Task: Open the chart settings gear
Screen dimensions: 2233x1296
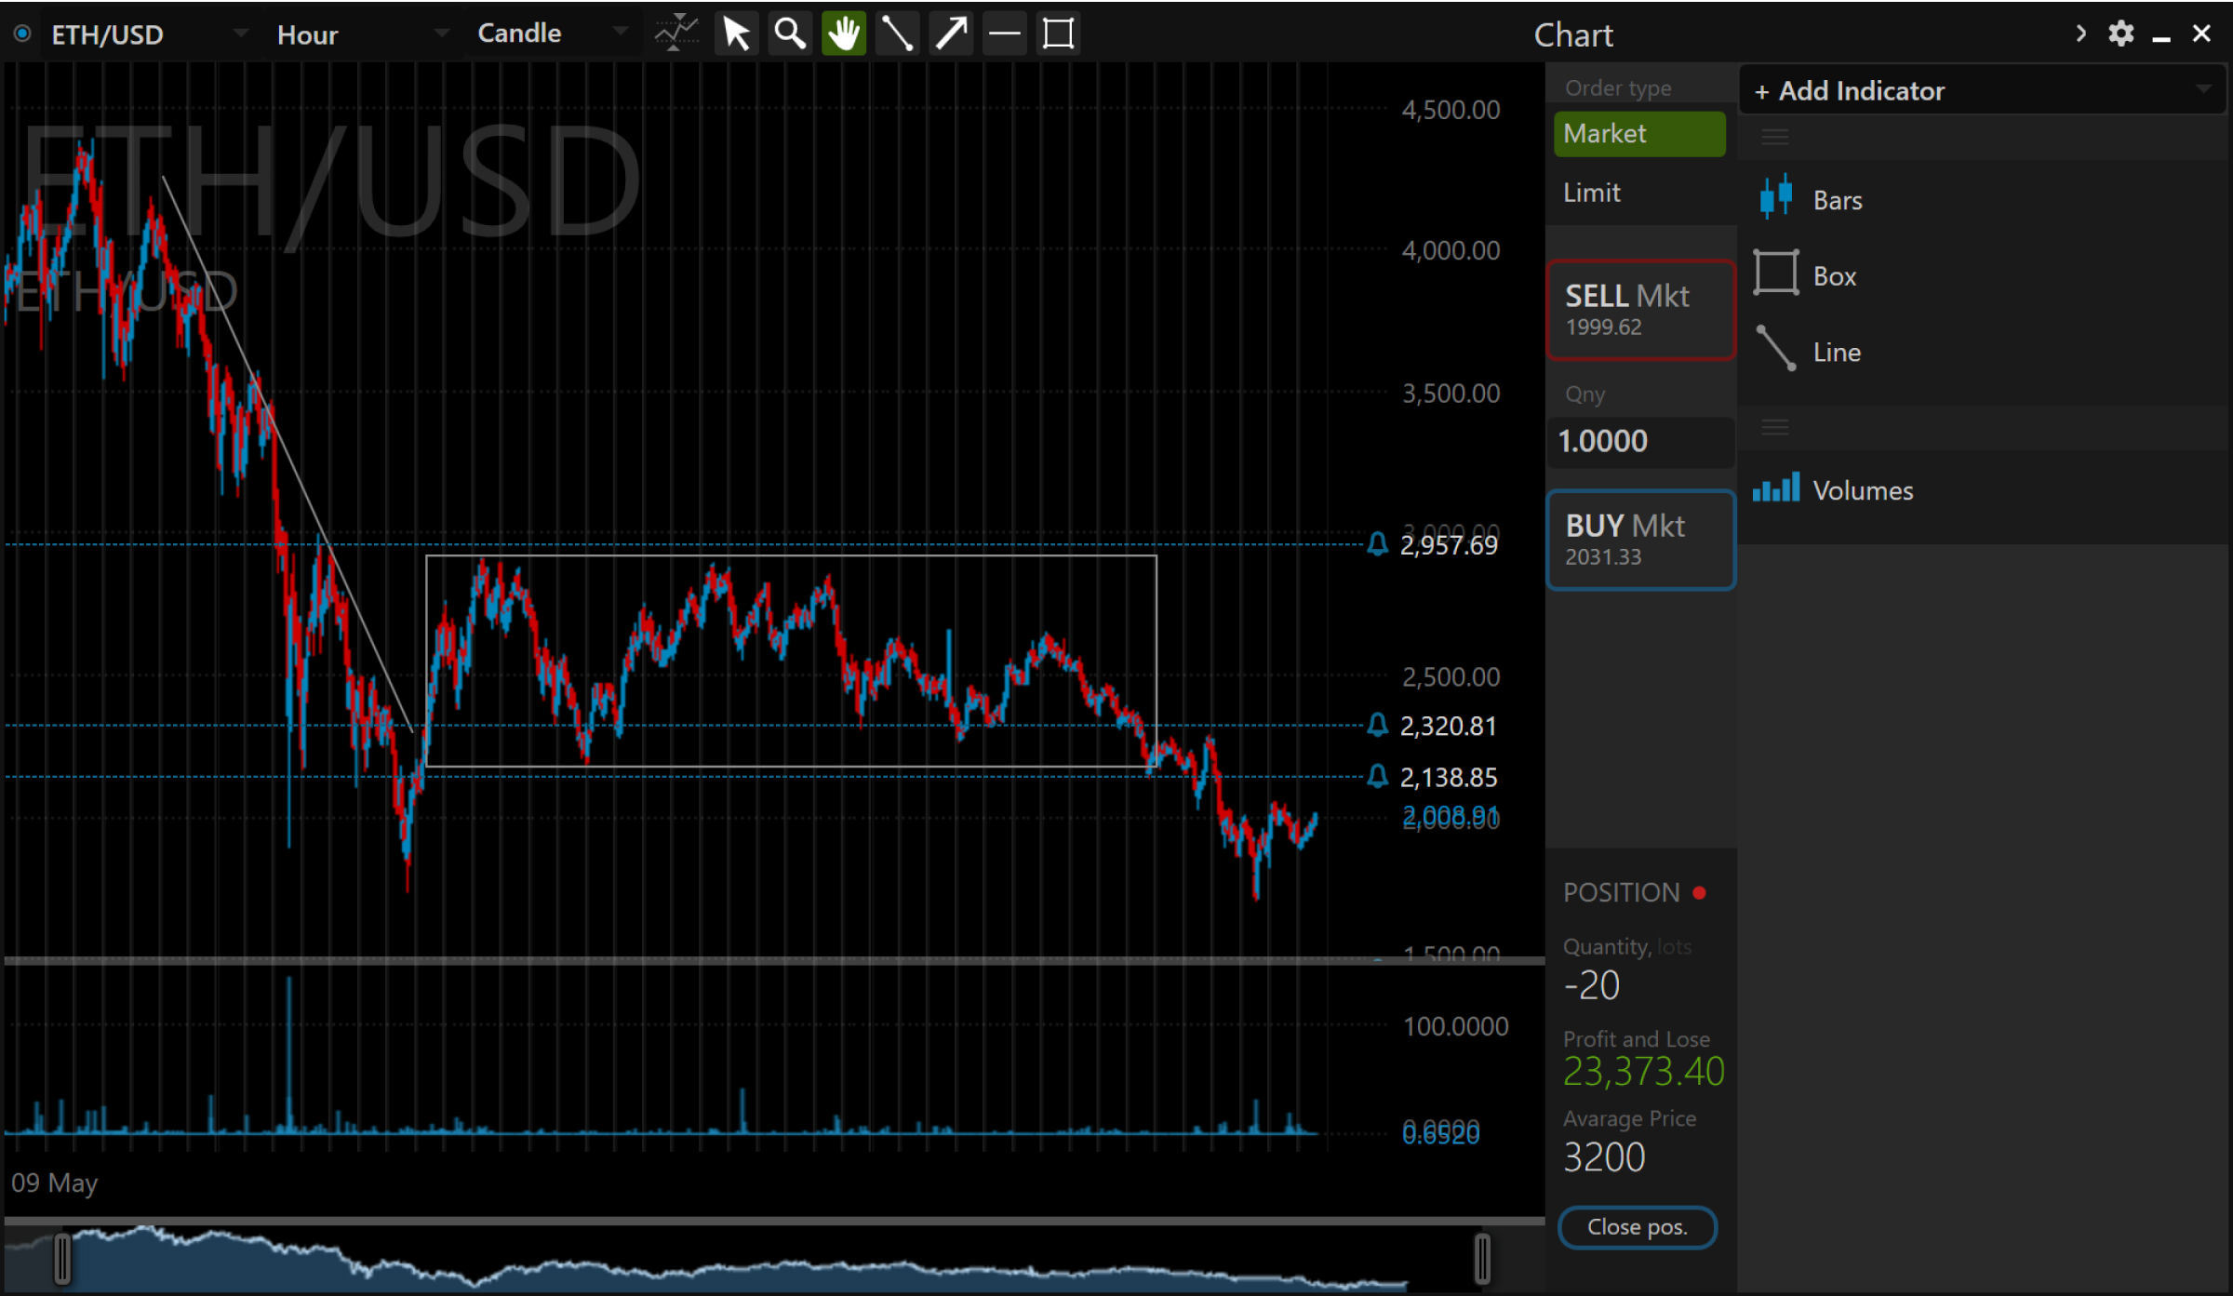Action: 2120,34
